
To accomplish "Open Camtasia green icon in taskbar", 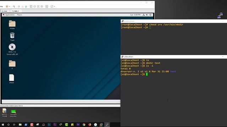I will click(66, 125).
